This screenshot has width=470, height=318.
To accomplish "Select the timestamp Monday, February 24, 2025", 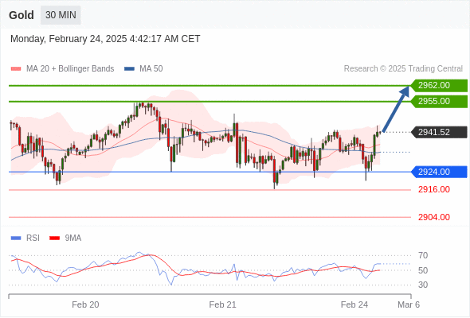I will [x=105, y=39].
